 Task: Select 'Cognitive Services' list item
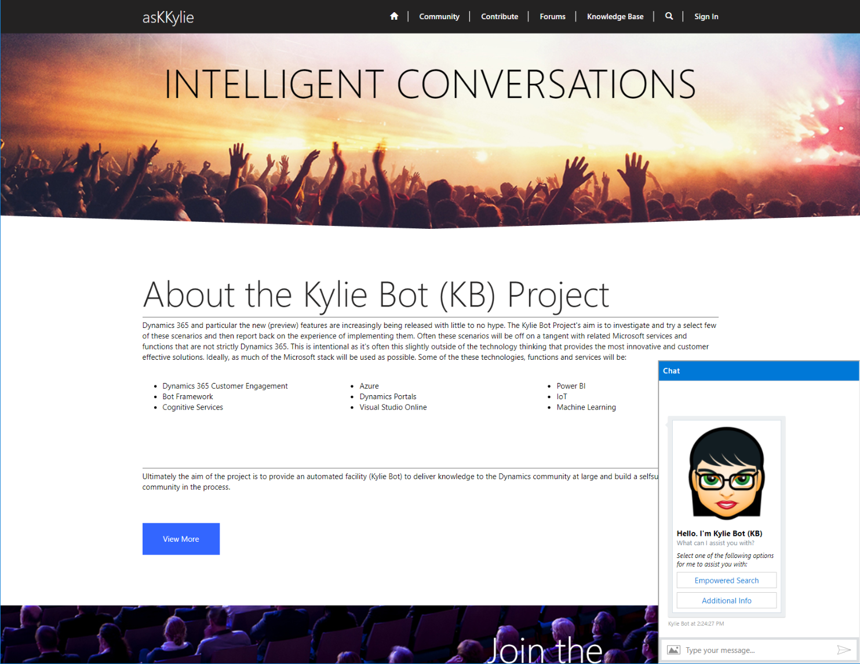(192, 407)
